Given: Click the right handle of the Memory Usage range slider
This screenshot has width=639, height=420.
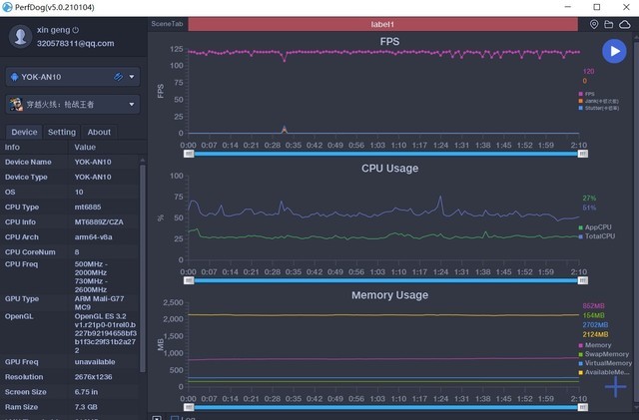Looking at the screenshot, I should (x=583, y=407).
